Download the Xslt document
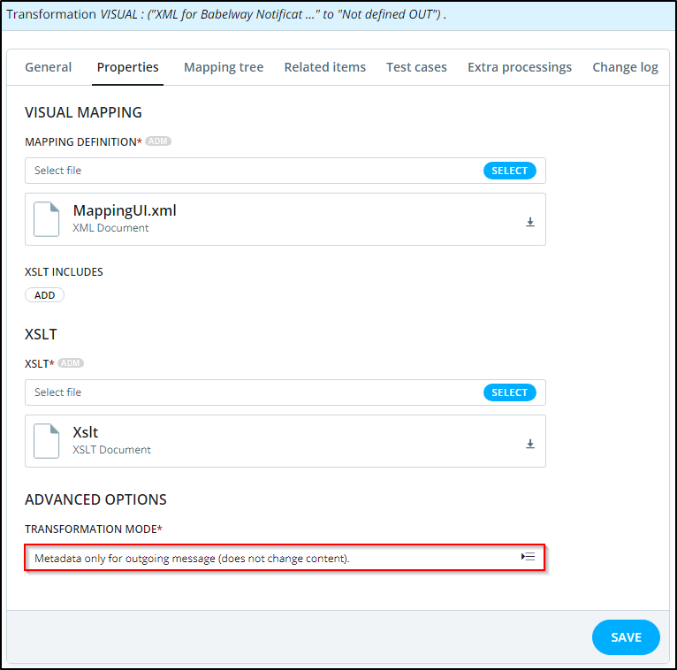 530,444
